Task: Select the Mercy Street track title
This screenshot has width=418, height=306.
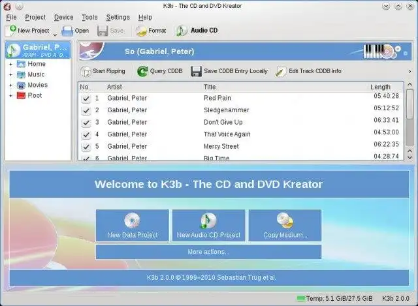Action: coord(221,146)
